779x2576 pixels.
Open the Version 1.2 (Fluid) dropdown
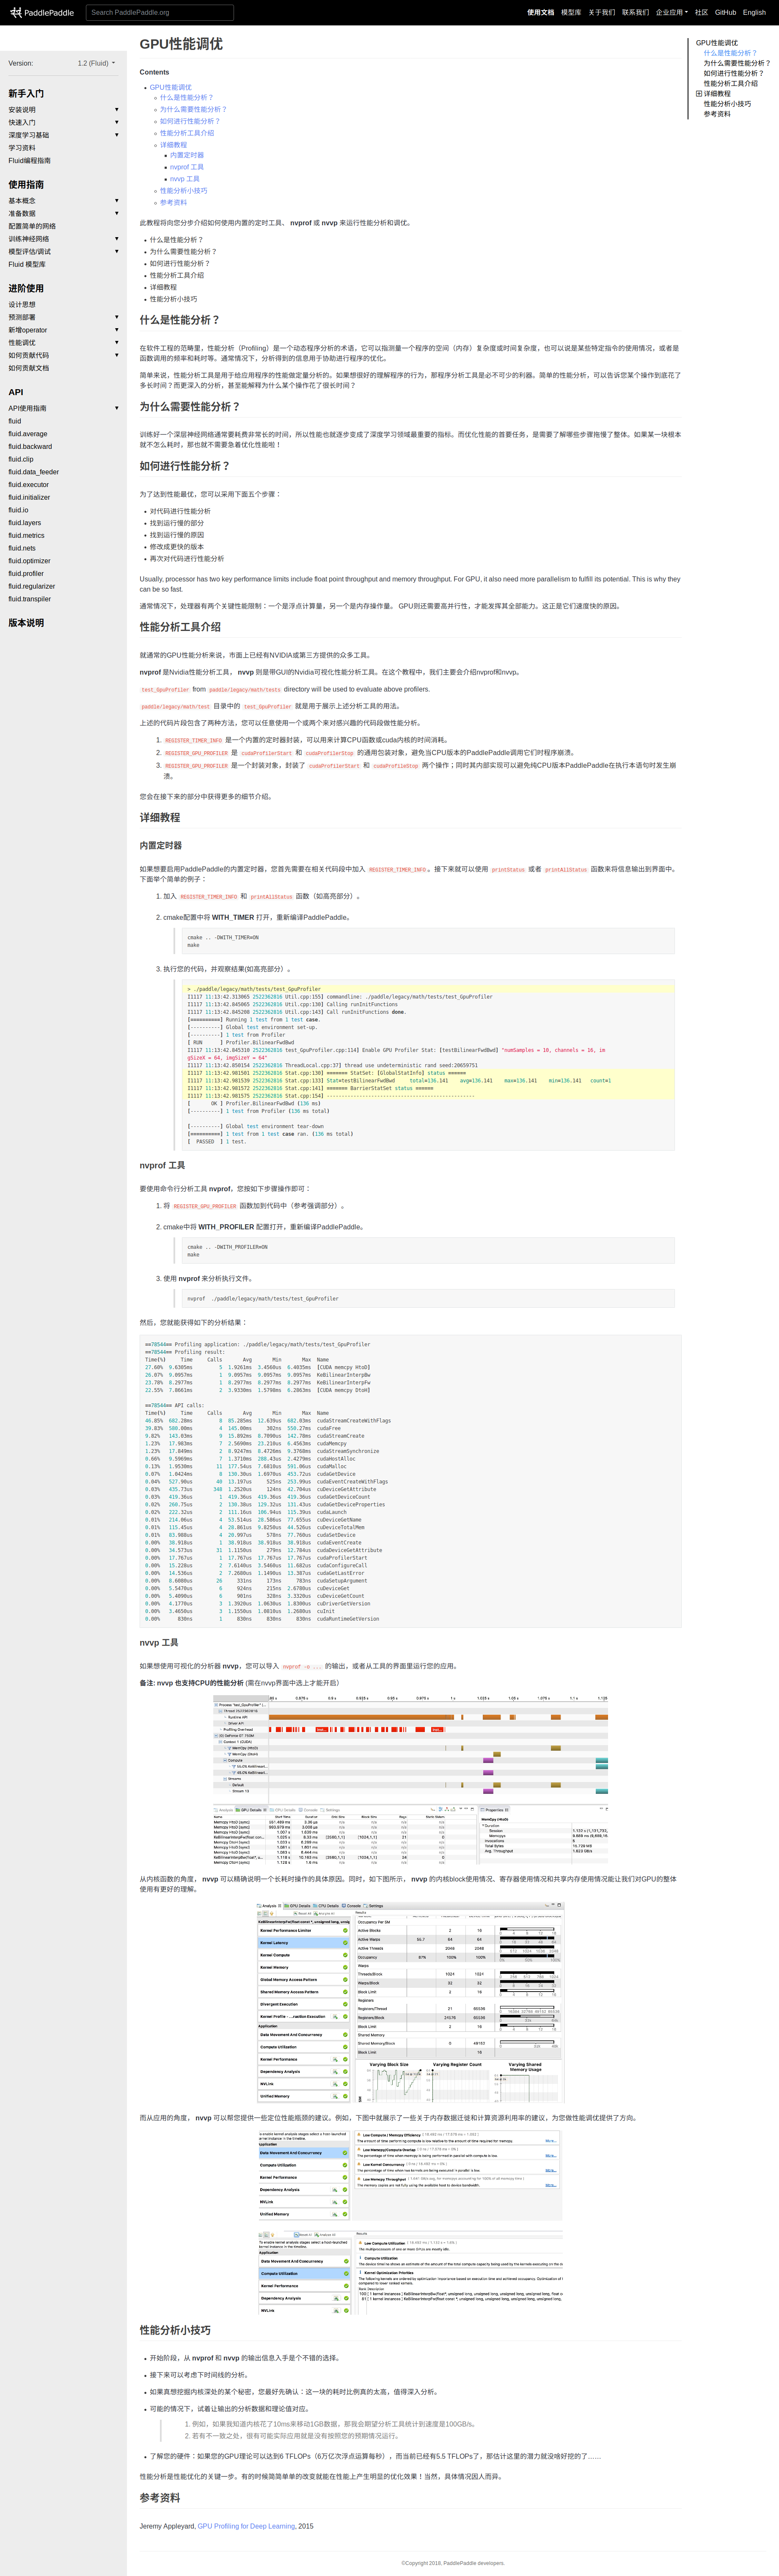point(96,63)
